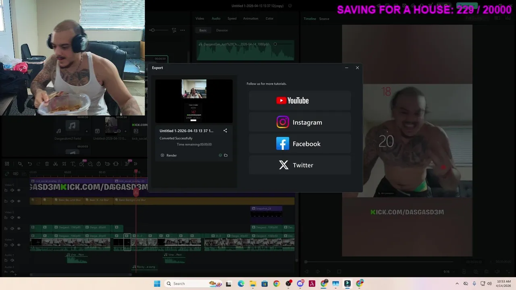516x290 pixels.
Task: Open the Twitter follow link
Action: tap(300, 165)
